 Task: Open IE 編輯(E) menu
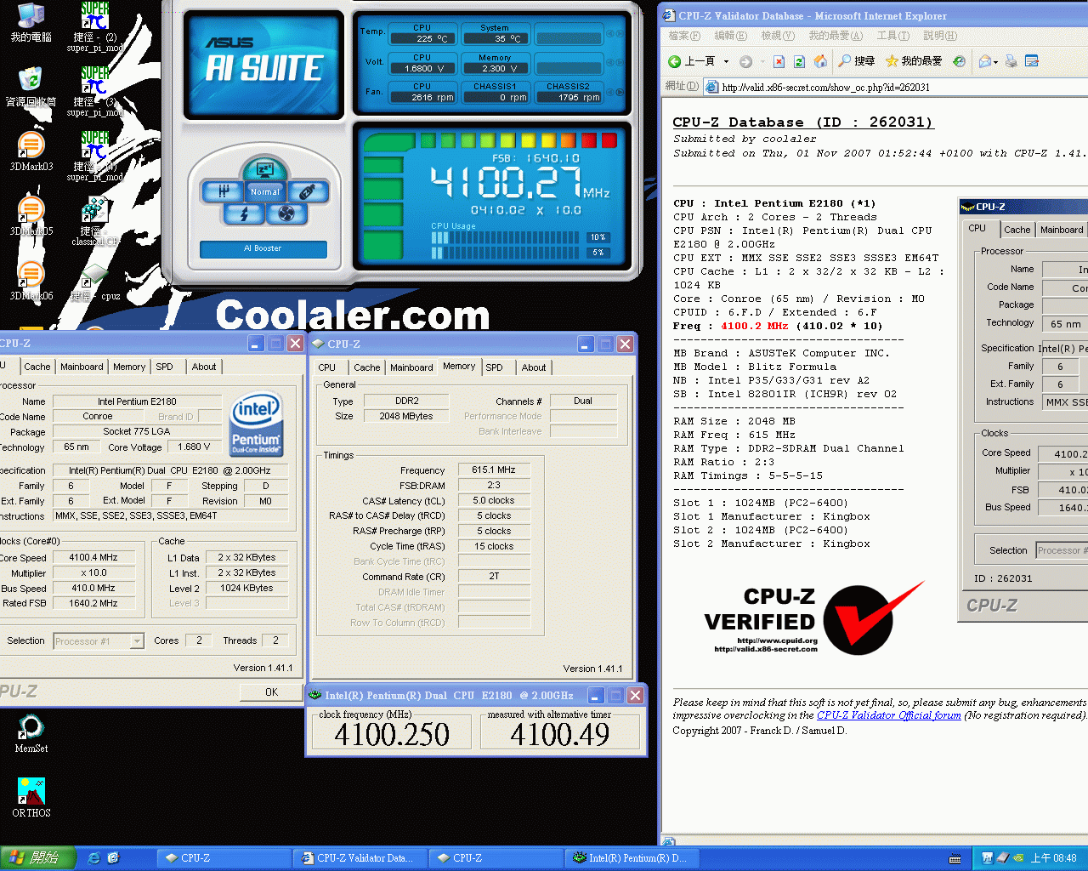tap(731, 36)
